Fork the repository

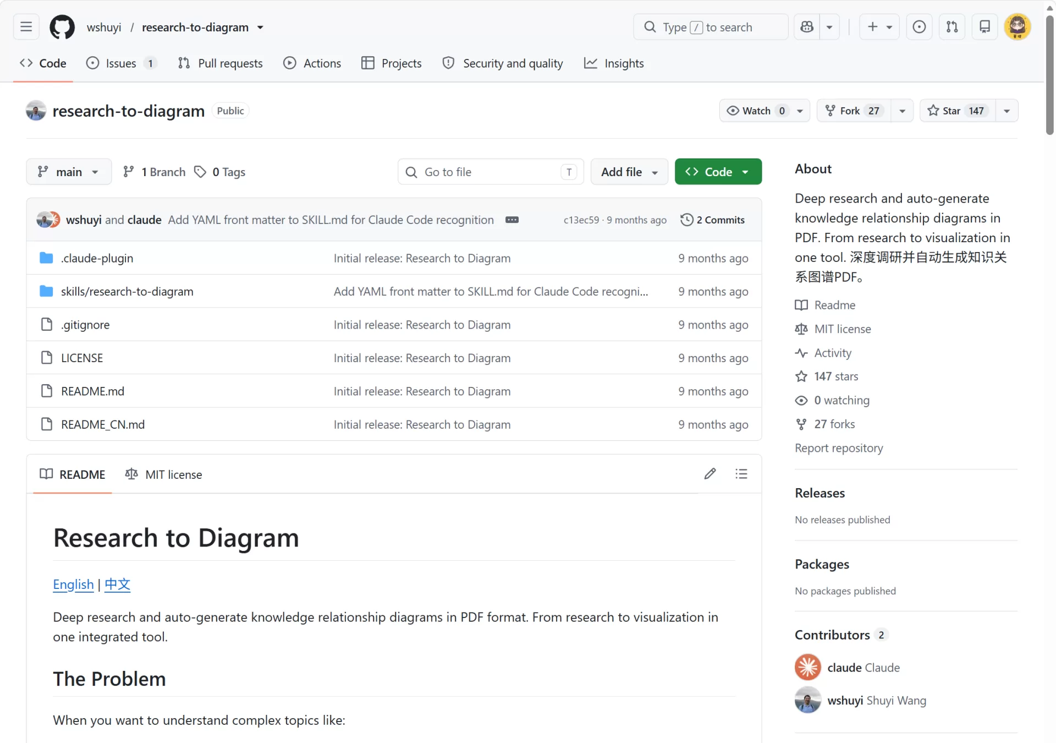point(854,111)
